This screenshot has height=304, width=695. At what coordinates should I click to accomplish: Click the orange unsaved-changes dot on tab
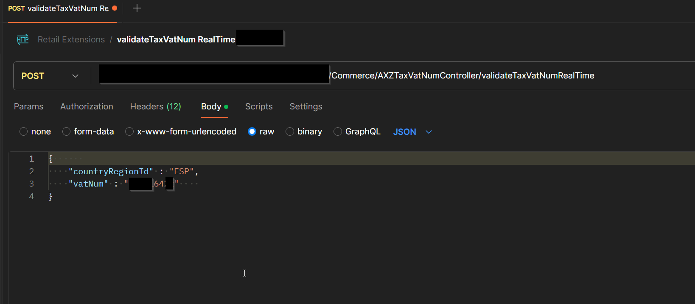[x=115, y=8]
